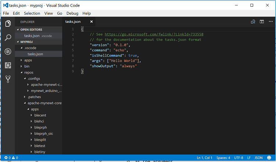
Task: Change language mode via JSON
Action: point(258,158)
